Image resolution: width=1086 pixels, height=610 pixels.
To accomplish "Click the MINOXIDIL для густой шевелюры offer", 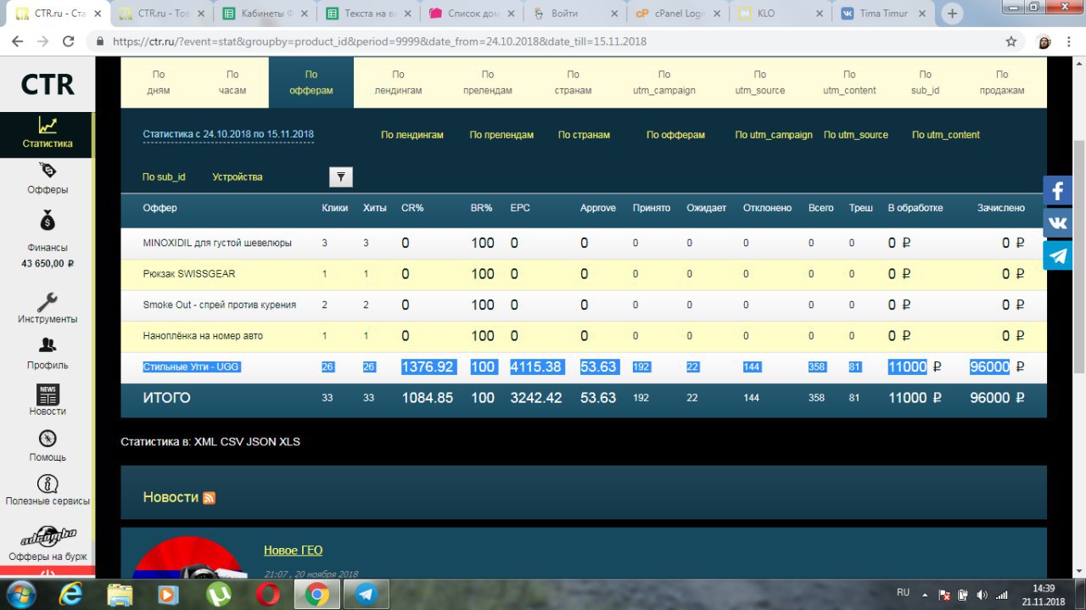I will [x=217, y=243].
